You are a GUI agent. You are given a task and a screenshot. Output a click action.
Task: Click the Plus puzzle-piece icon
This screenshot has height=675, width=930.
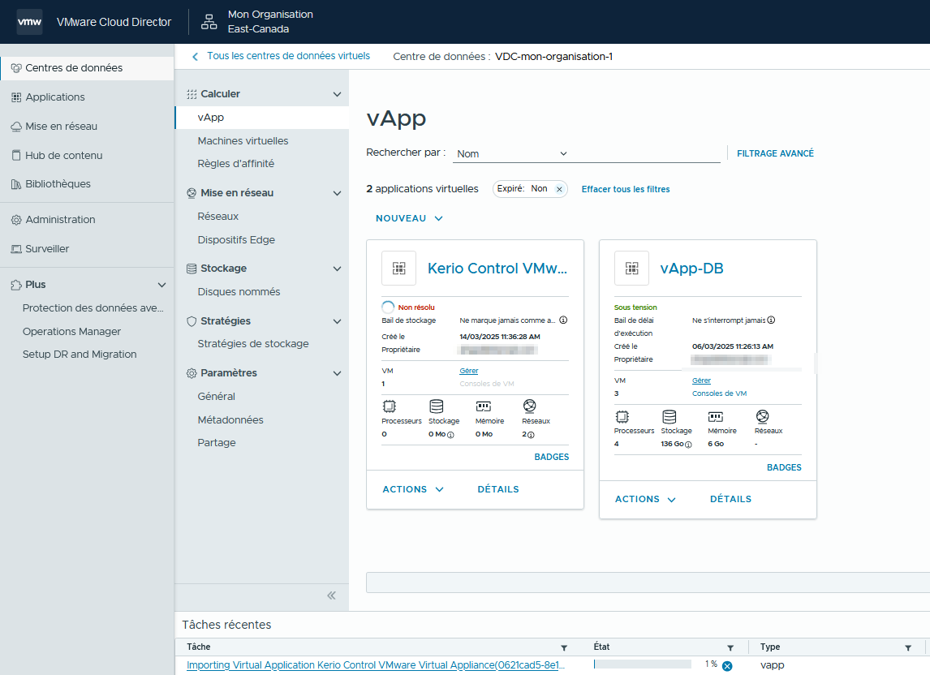16,285
